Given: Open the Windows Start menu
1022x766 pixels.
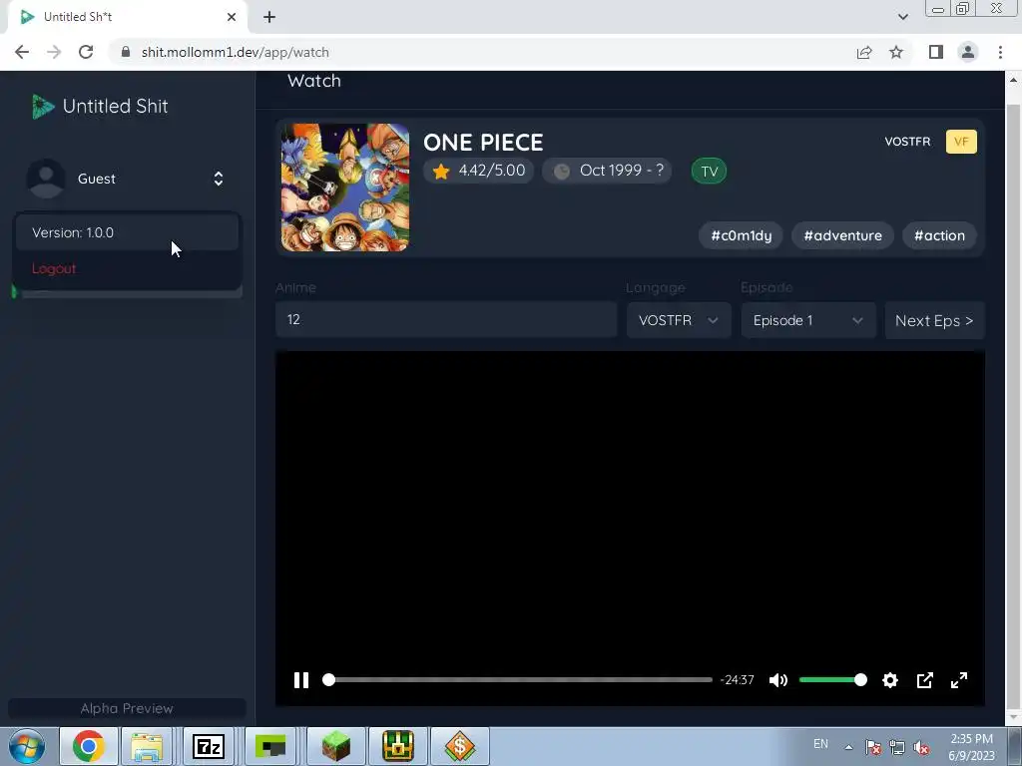Looking at the screenshot, I should click(27, 746).
